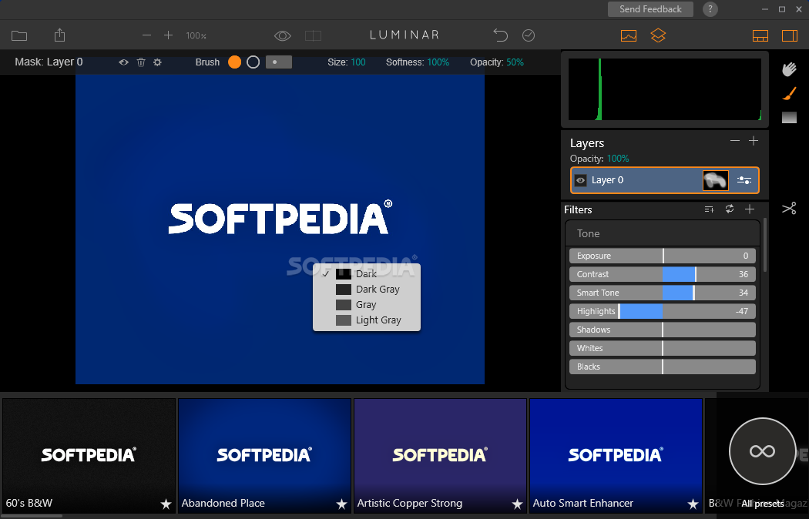This screenshot has width=809, height=519.
Task: Favorite the Abandoned Place preset star
Action: point(341,504)
